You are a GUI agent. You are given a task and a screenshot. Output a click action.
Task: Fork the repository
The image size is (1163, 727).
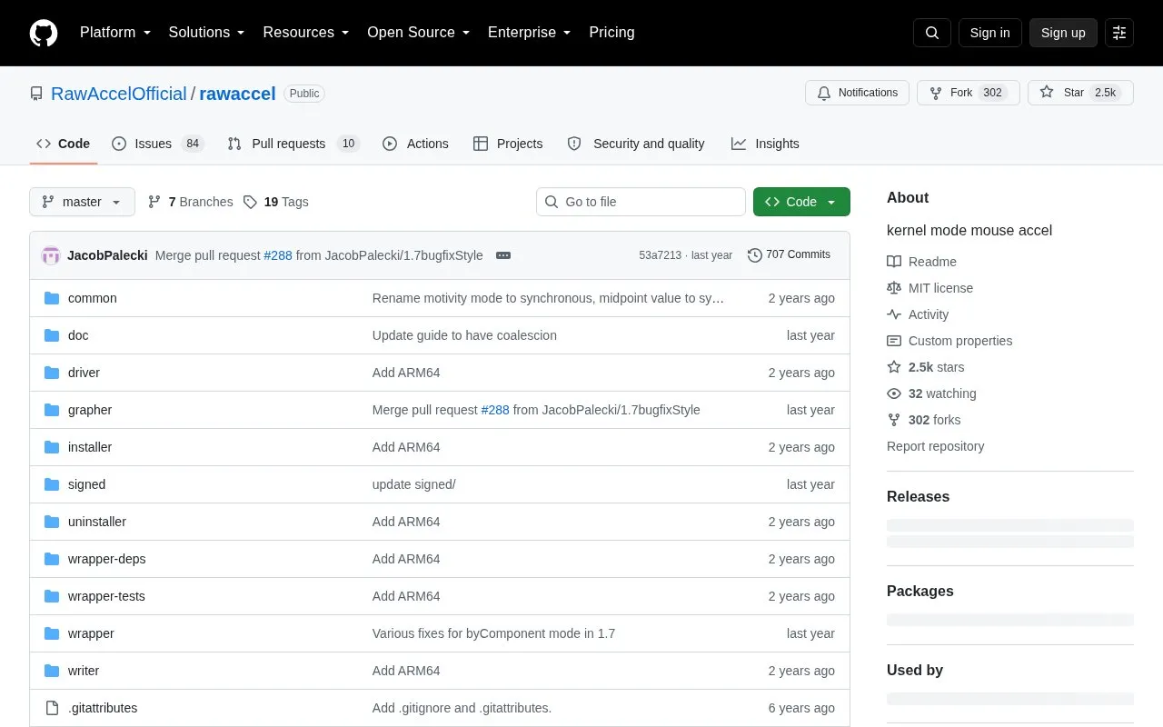(x=968, y=93)
